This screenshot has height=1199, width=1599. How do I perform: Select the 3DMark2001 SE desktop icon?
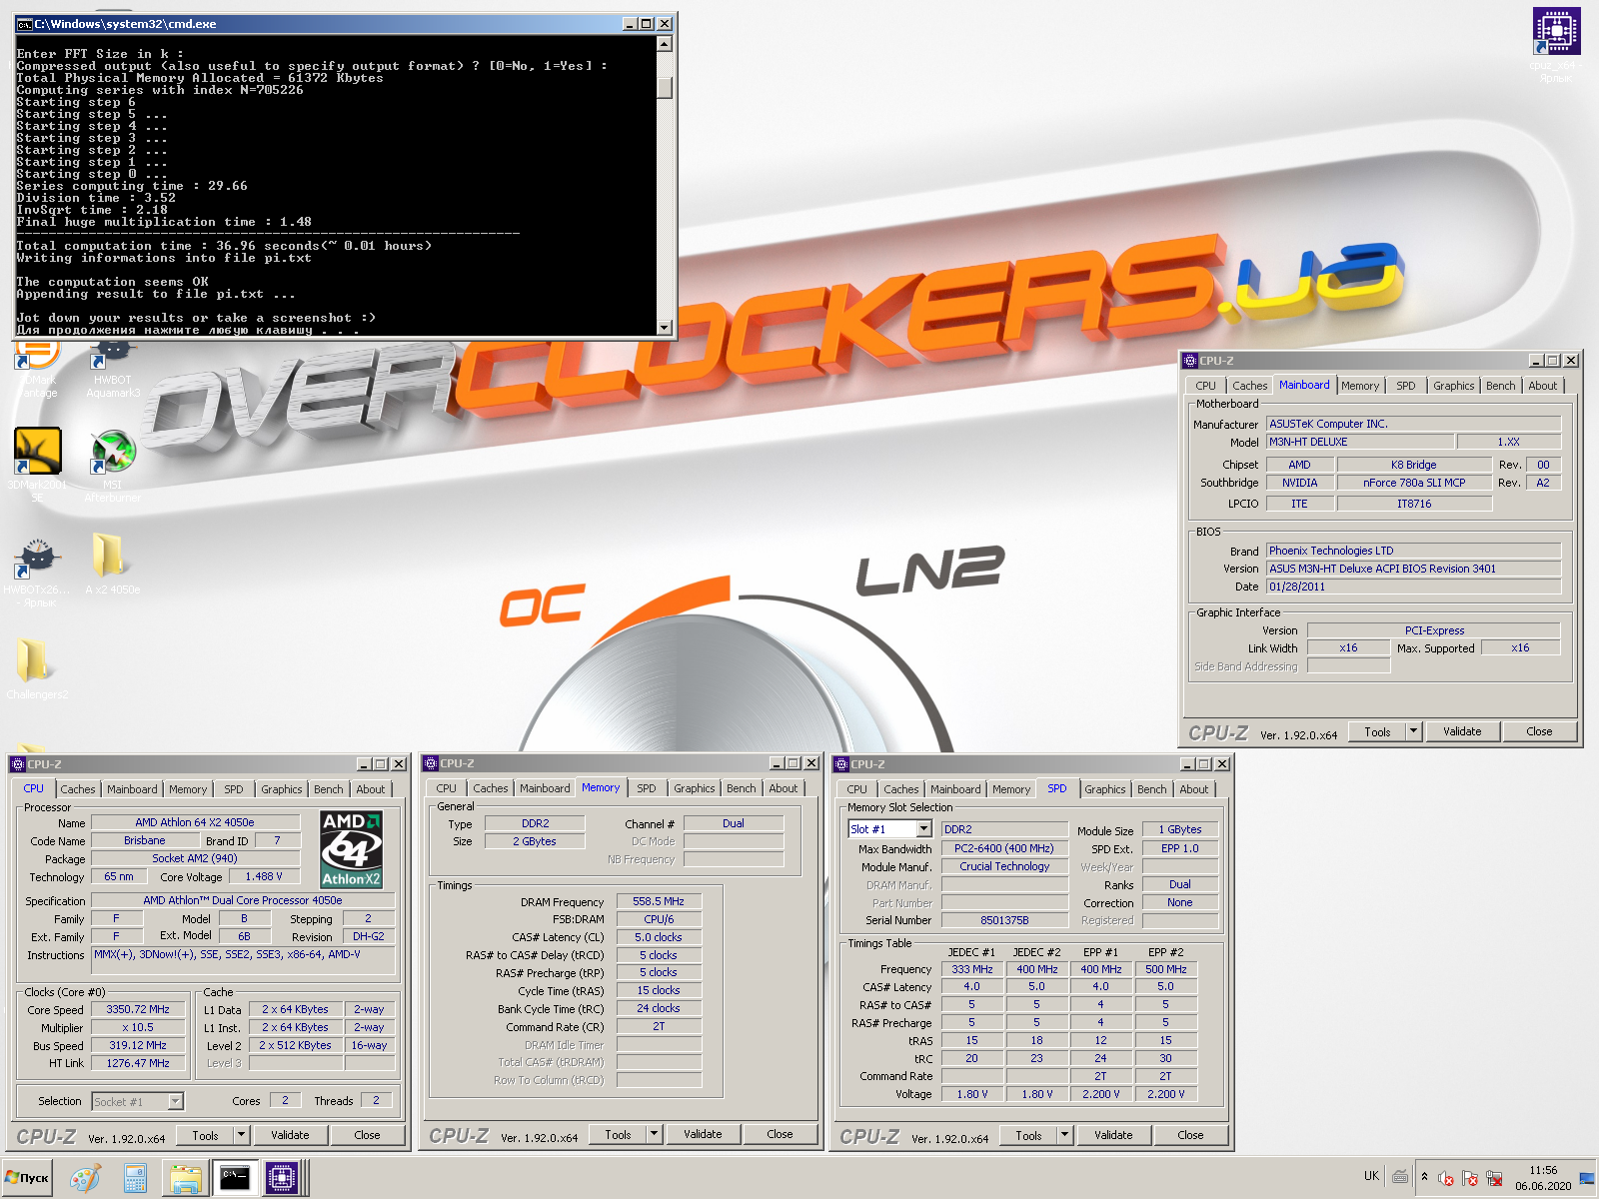click(38, 464)
